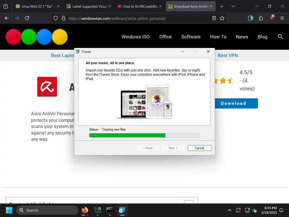Open the Blog menu item
Image resolution: width=289 pixels, height=217 pixels.
(x=262, y=37)
